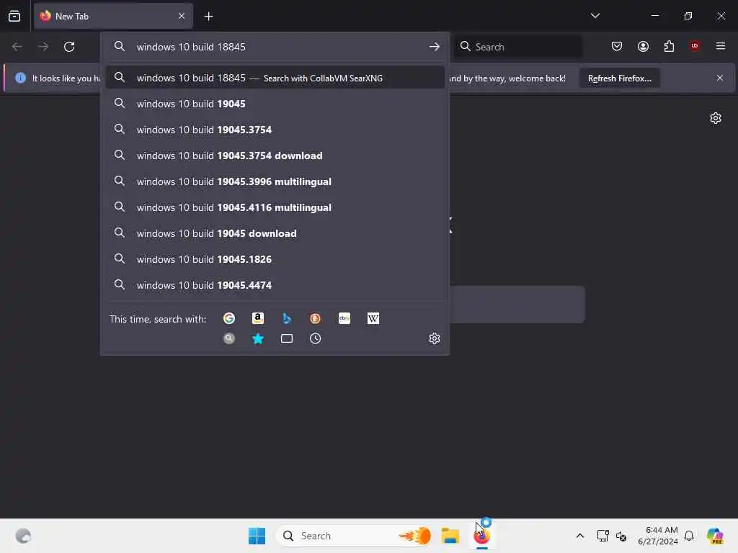Open the clock showing 6:44 AM
Image resolution: width=738 pixels, height=553 pixels.
658,536
